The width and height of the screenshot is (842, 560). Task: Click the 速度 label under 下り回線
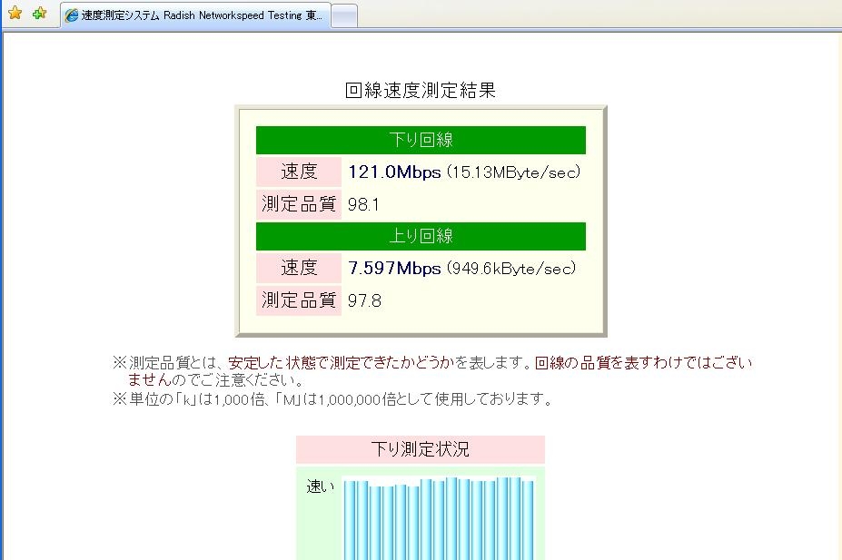click(299, 172)
